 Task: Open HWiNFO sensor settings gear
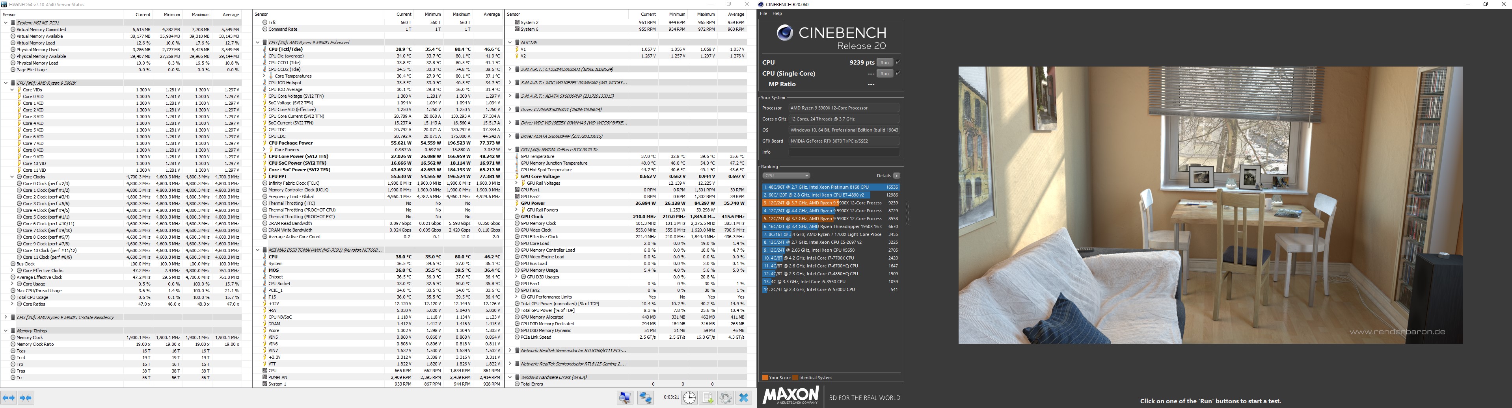(726, 397)
